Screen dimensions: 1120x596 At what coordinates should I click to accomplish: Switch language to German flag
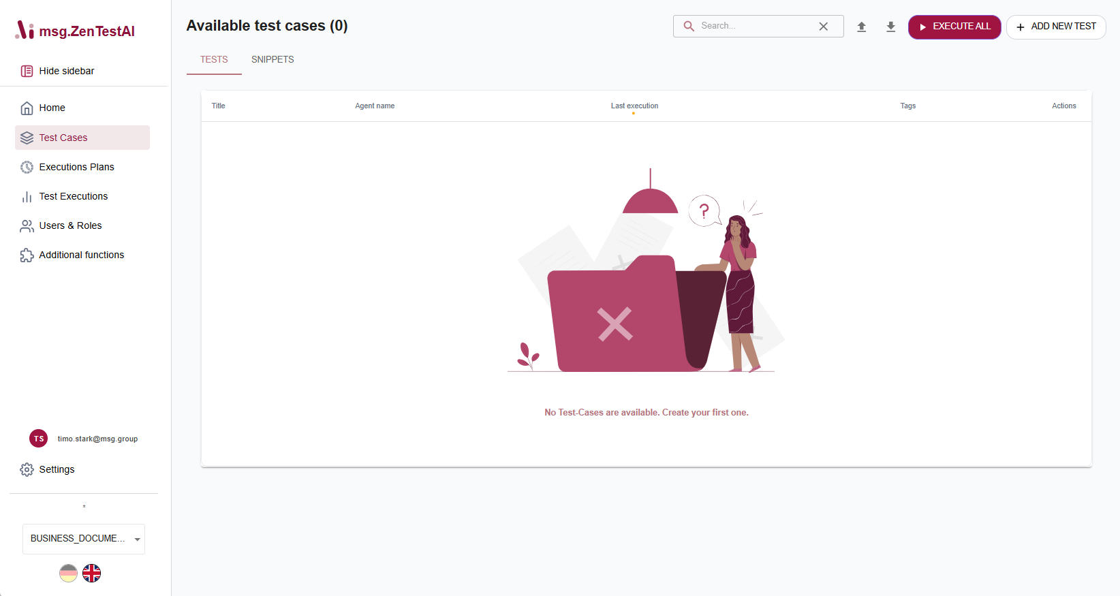tap(68, 574)
